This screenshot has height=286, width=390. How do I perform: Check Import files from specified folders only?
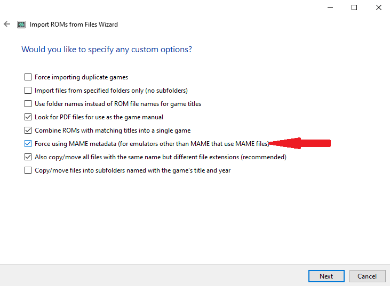click(x=28, y=91)
